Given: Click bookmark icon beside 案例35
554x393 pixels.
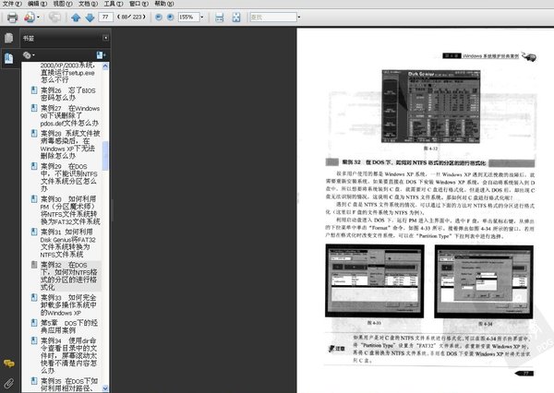Looking at the screenshot, I should click(x=34, y=381).
